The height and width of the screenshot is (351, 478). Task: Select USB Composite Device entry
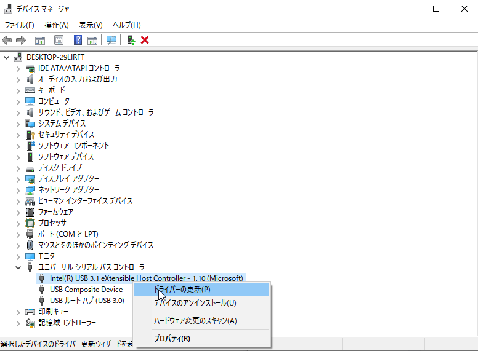coord(86,290)
